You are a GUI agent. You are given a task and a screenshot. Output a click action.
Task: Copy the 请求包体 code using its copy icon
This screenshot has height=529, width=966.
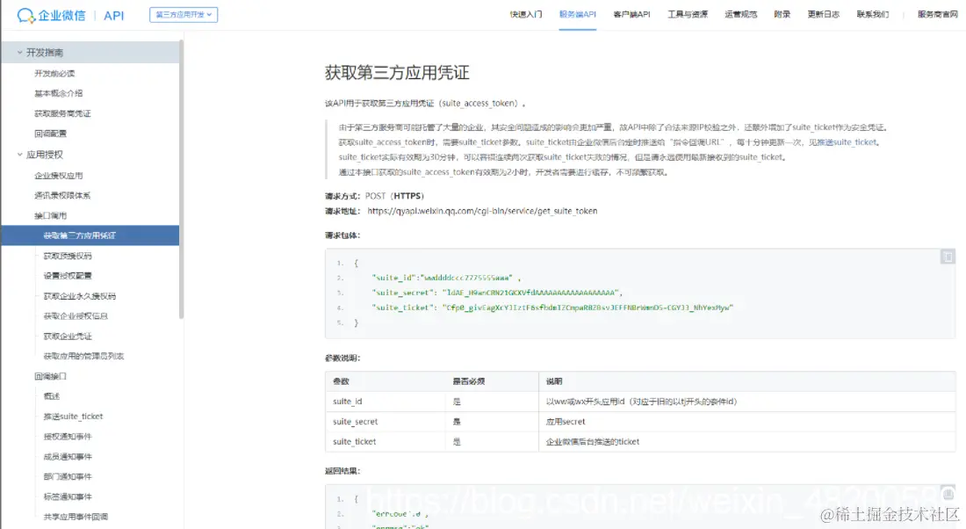(947, 257)
